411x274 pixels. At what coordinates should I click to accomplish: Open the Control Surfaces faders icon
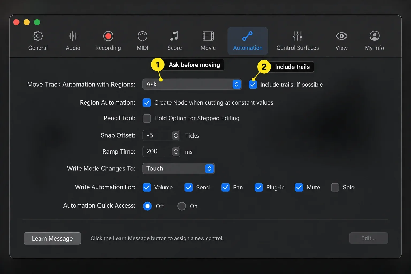(x=298, y=36)
